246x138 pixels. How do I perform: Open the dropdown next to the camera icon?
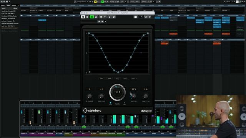pyautogui.click(x=141, y=17)
